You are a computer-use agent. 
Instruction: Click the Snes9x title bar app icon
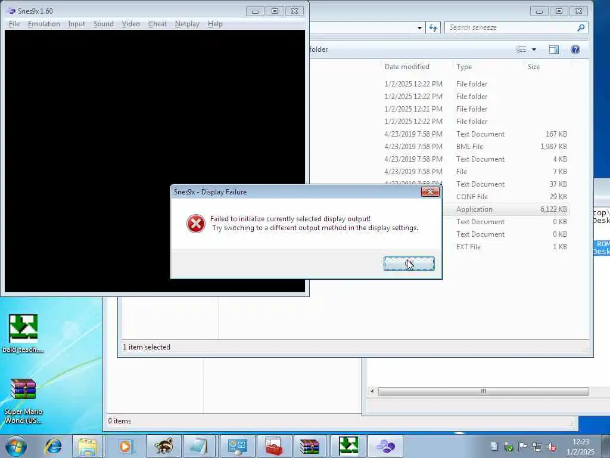[x=11, y=11]
